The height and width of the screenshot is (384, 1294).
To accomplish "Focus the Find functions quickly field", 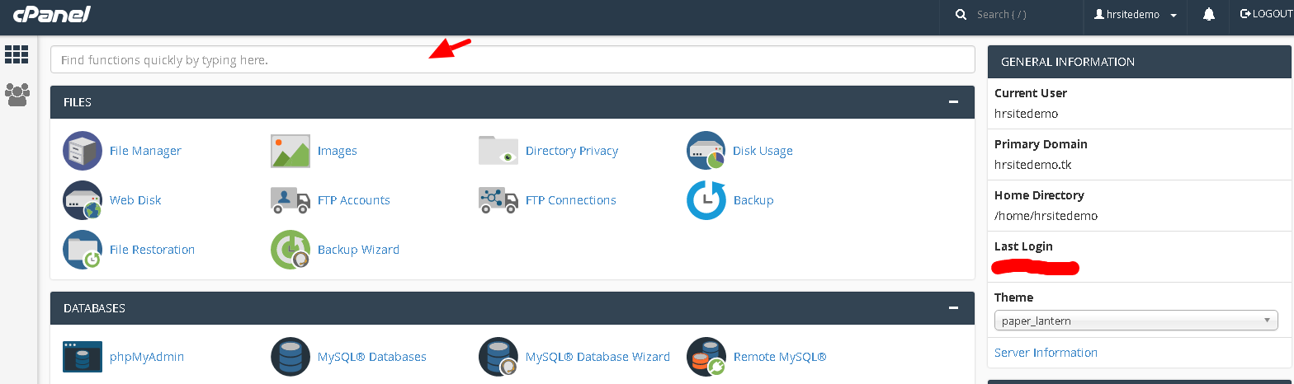I will coord(512,60).
